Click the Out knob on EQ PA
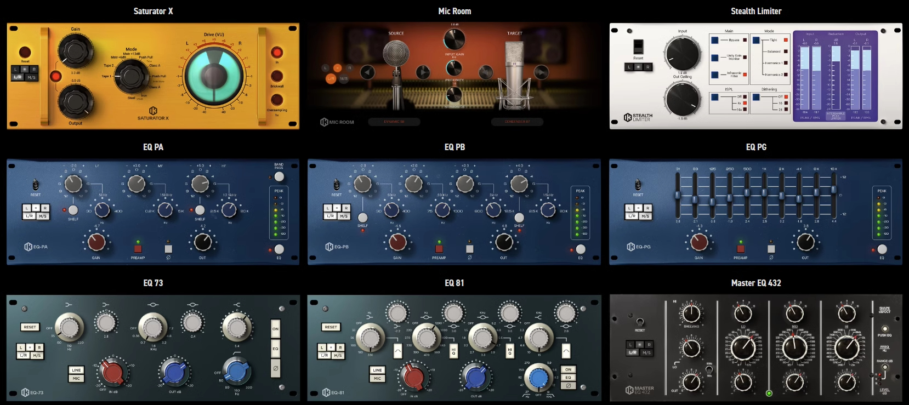Viewport: 909px width, 405px height. click(202, 241)
